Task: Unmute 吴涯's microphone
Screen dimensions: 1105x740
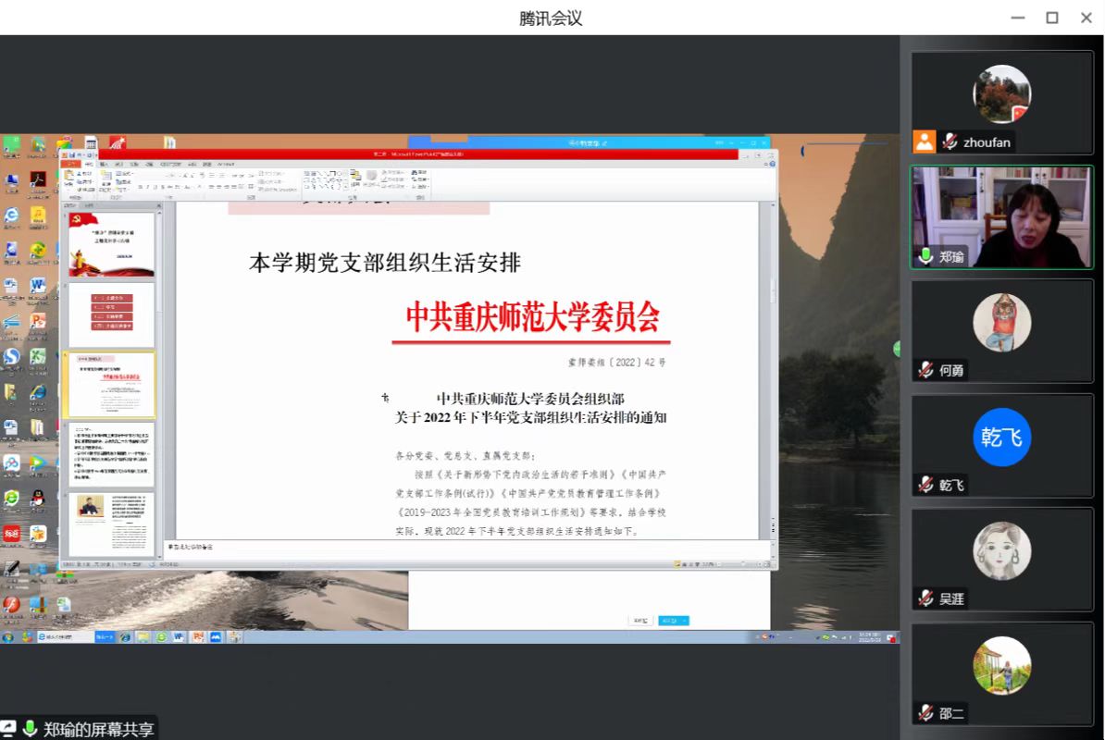Action: click(x=925, y=600)
